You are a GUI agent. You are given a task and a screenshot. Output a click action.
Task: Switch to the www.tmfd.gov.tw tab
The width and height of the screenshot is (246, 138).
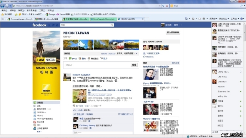tap(103, 19)
